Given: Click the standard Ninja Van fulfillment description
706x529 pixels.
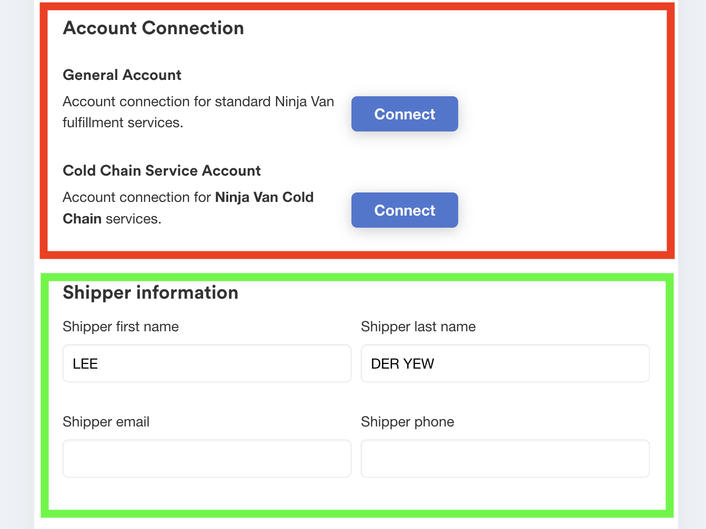Looking at the screenshot, I should 198,112.
